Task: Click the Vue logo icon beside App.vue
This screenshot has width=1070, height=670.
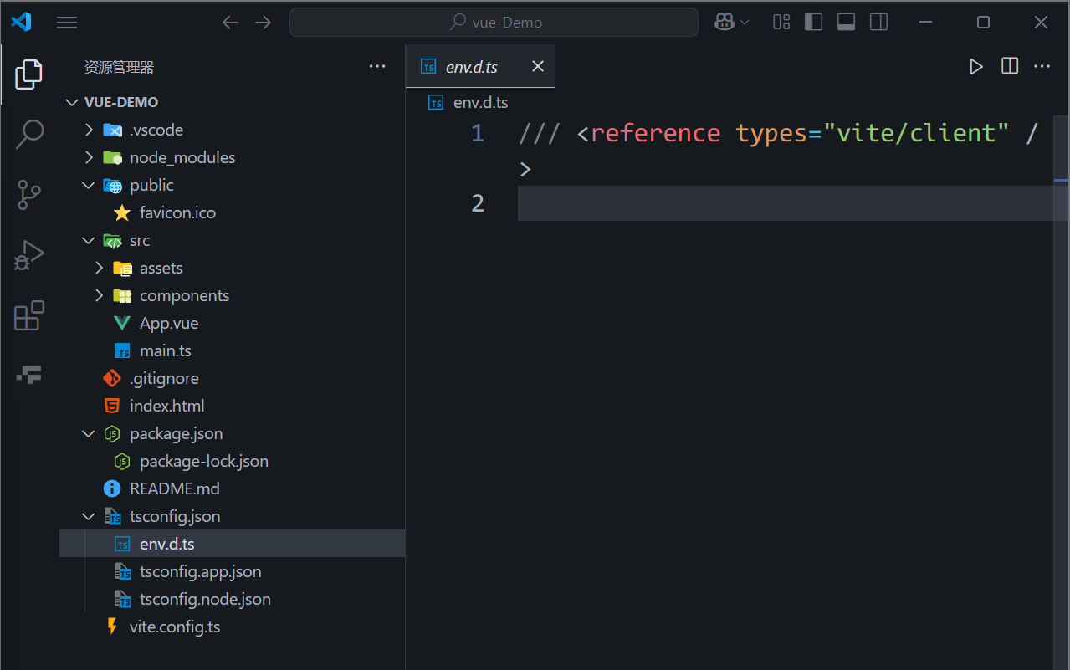Action: [x=122, y=324]
